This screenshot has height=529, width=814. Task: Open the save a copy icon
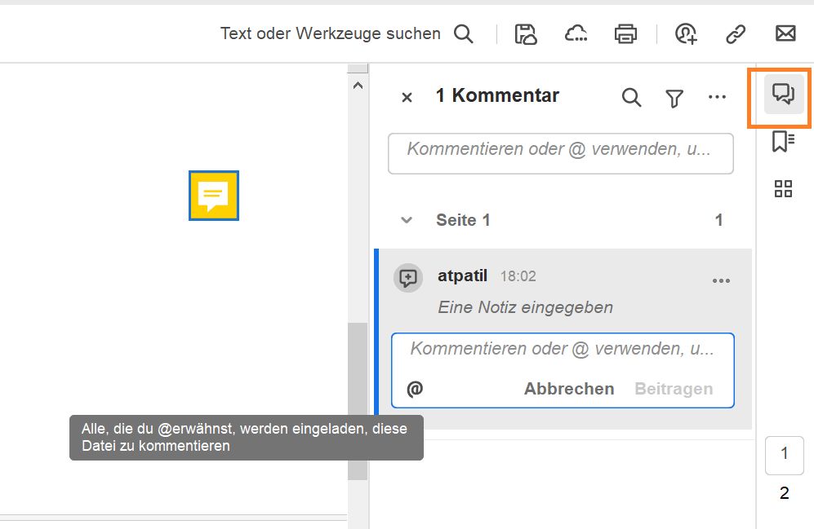tap(527, 33)
